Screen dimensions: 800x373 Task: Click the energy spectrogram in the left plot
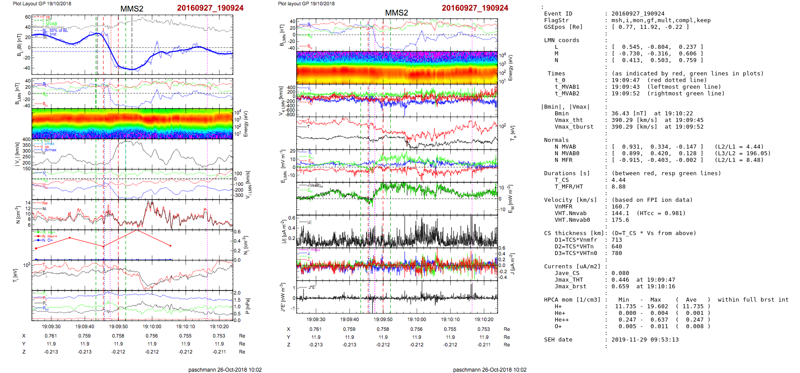click(132, 124)
